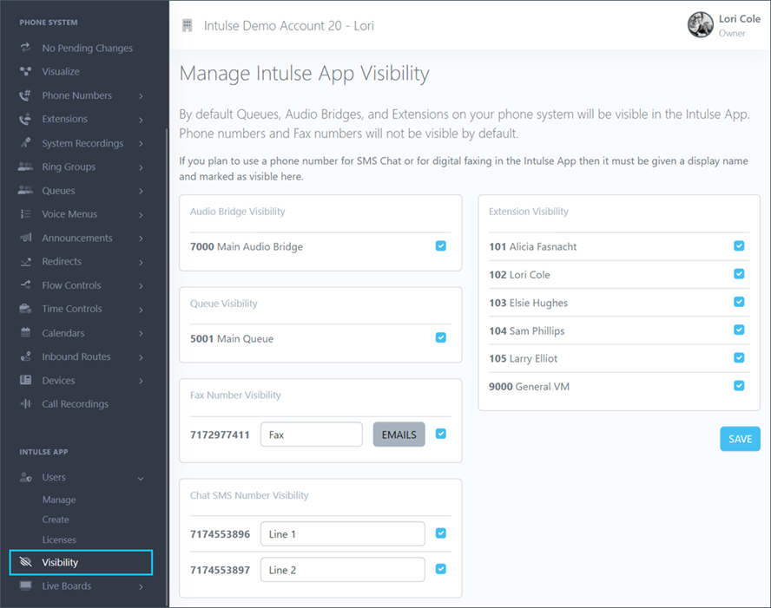This screenshot has height=608, width=771.
Task: Click the Queues people icon
Action: [25, 190]
